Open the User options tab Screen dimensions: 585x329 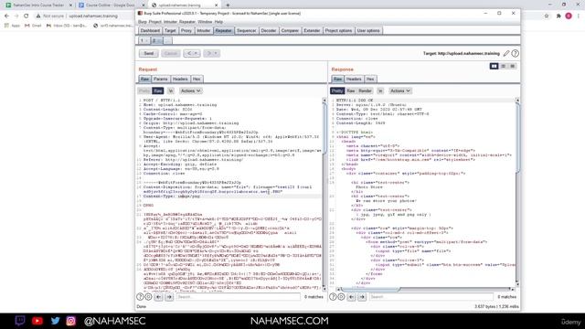click(x=368, y=30)
